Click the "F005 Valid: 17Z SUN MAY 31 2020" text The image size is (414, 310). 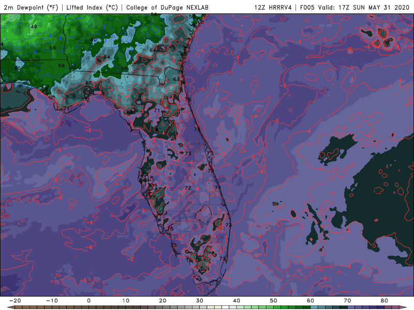354,7
